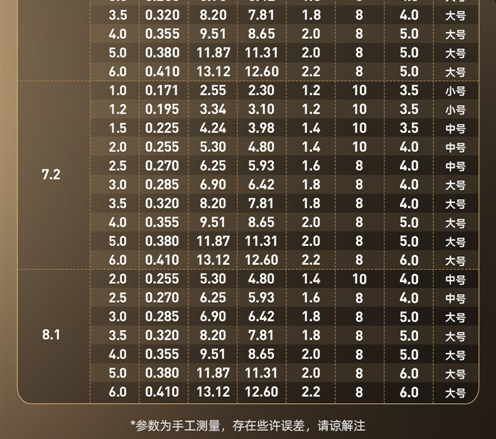The width and height of the screenshot is (496, 439).
Task: Click "6.25" in the 8.1 group
Action: pos(213,298)
